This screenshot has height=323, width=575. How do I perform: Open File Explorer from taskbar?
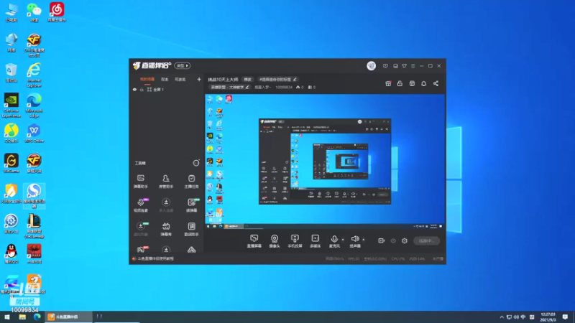22,317
